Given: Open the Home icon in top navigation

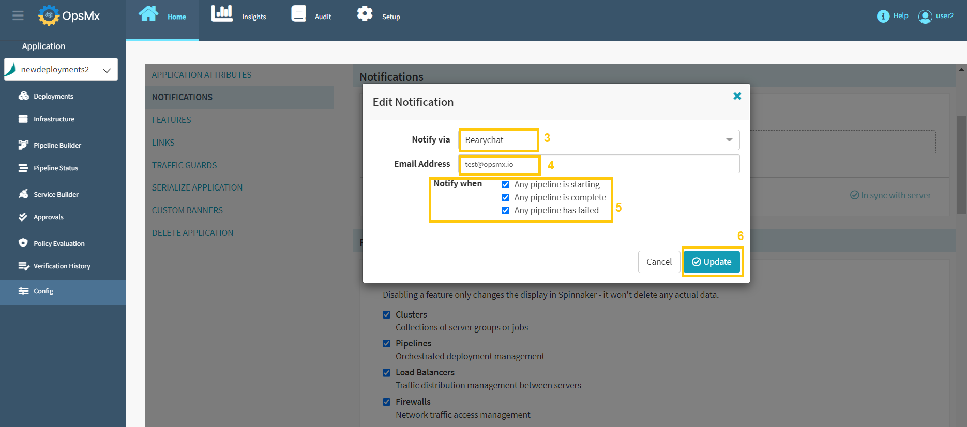Looking at the screenshot, I should pyautogui.click(x=148, y=14).
